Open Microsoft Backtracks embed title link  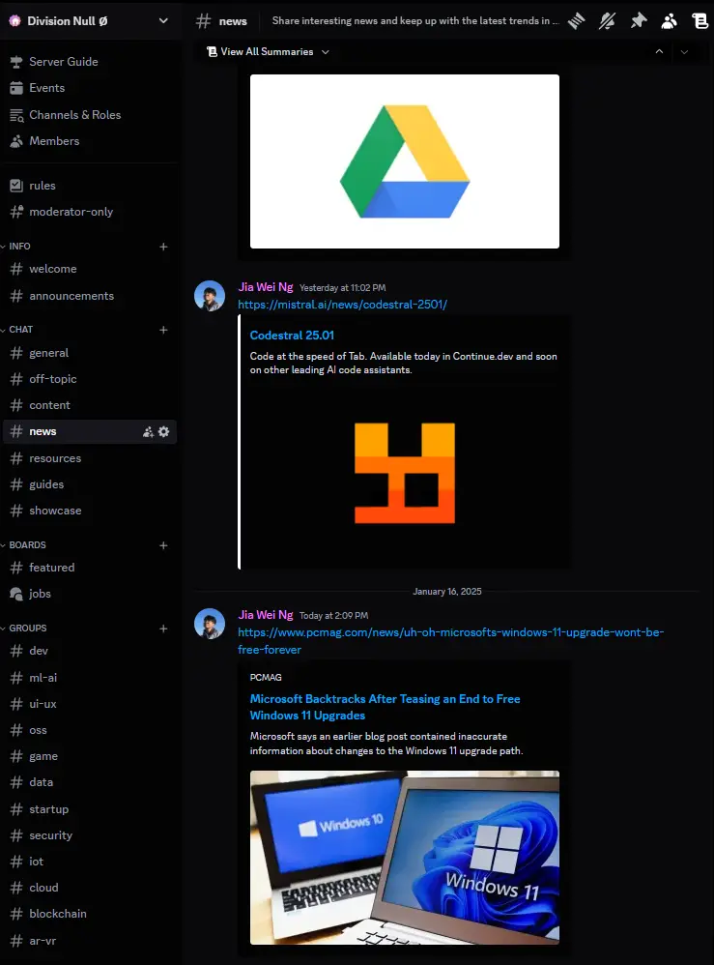pos(385,707)
